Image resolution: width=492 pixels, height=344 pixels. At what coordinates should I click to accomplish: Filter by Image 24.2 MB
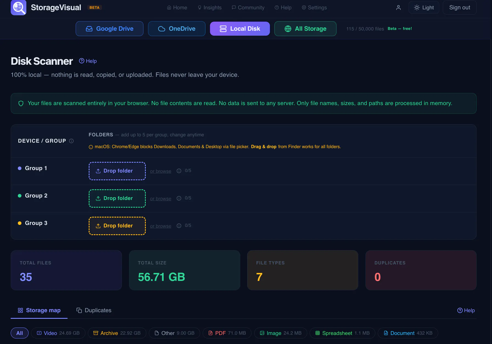[x=281, y=333]
